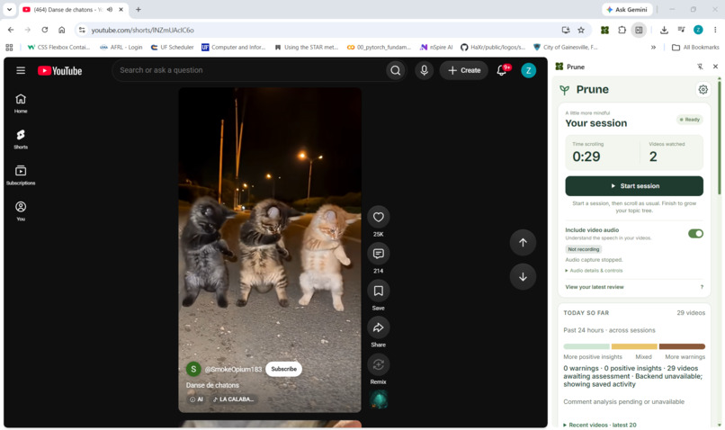The image size is (725, 430).
Task: Select the Danse de chatons browser tab
Action: point(73,9)
